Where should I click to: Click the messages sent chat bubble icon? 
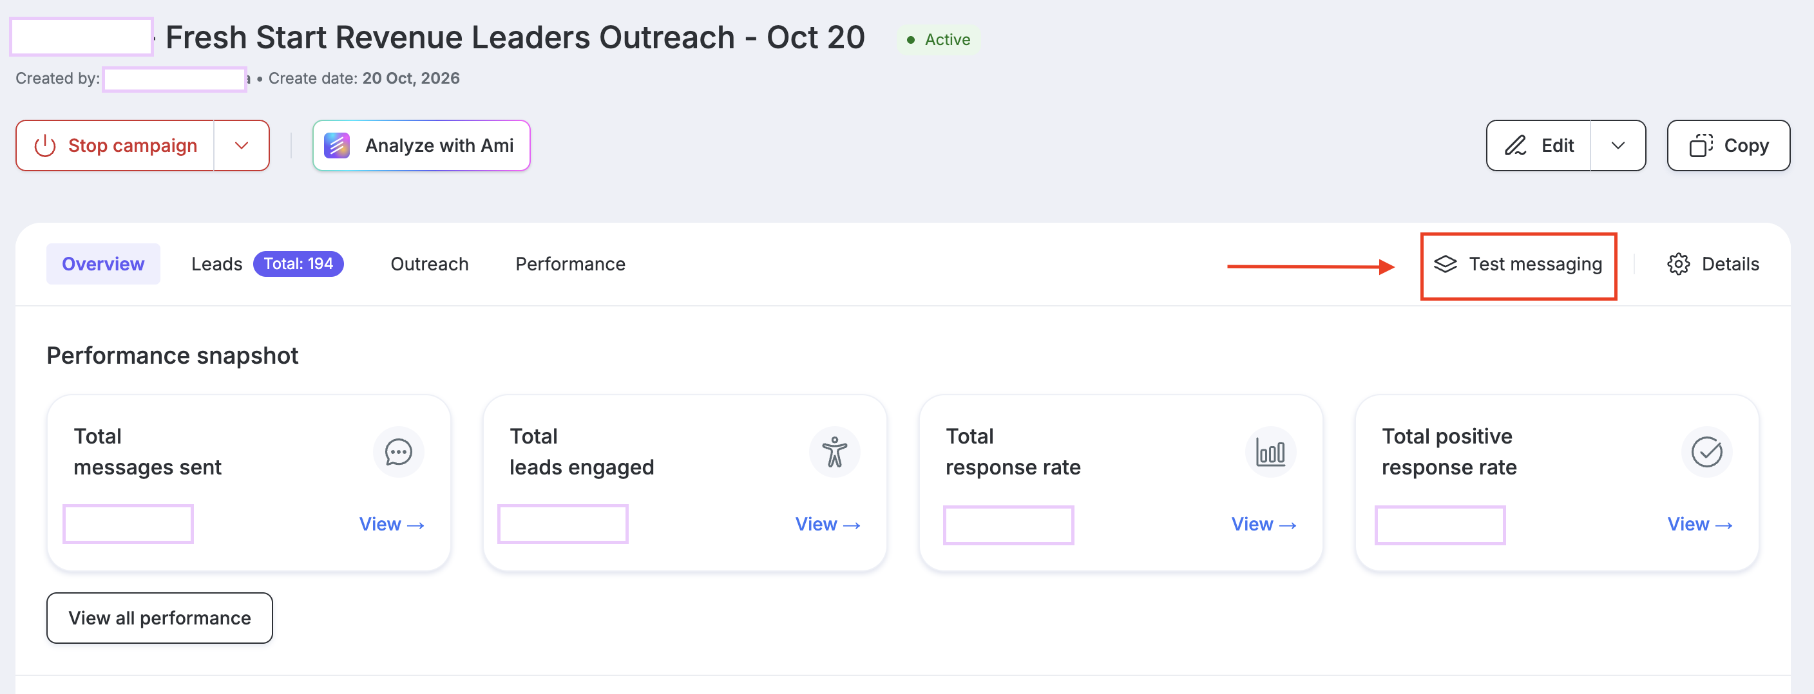[x=399, y=452]
